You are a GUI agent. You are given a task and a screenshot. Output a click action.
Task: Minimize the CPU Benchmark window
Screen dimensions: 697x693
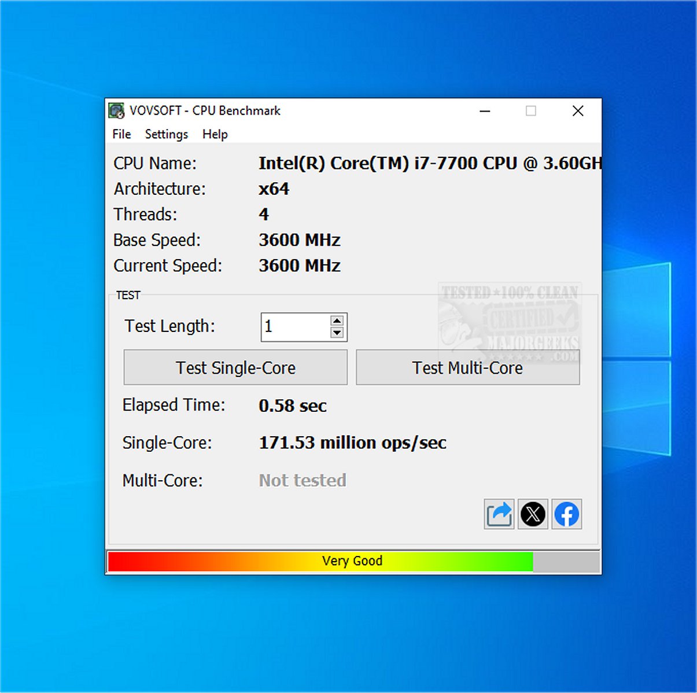[x=485, y=110]
